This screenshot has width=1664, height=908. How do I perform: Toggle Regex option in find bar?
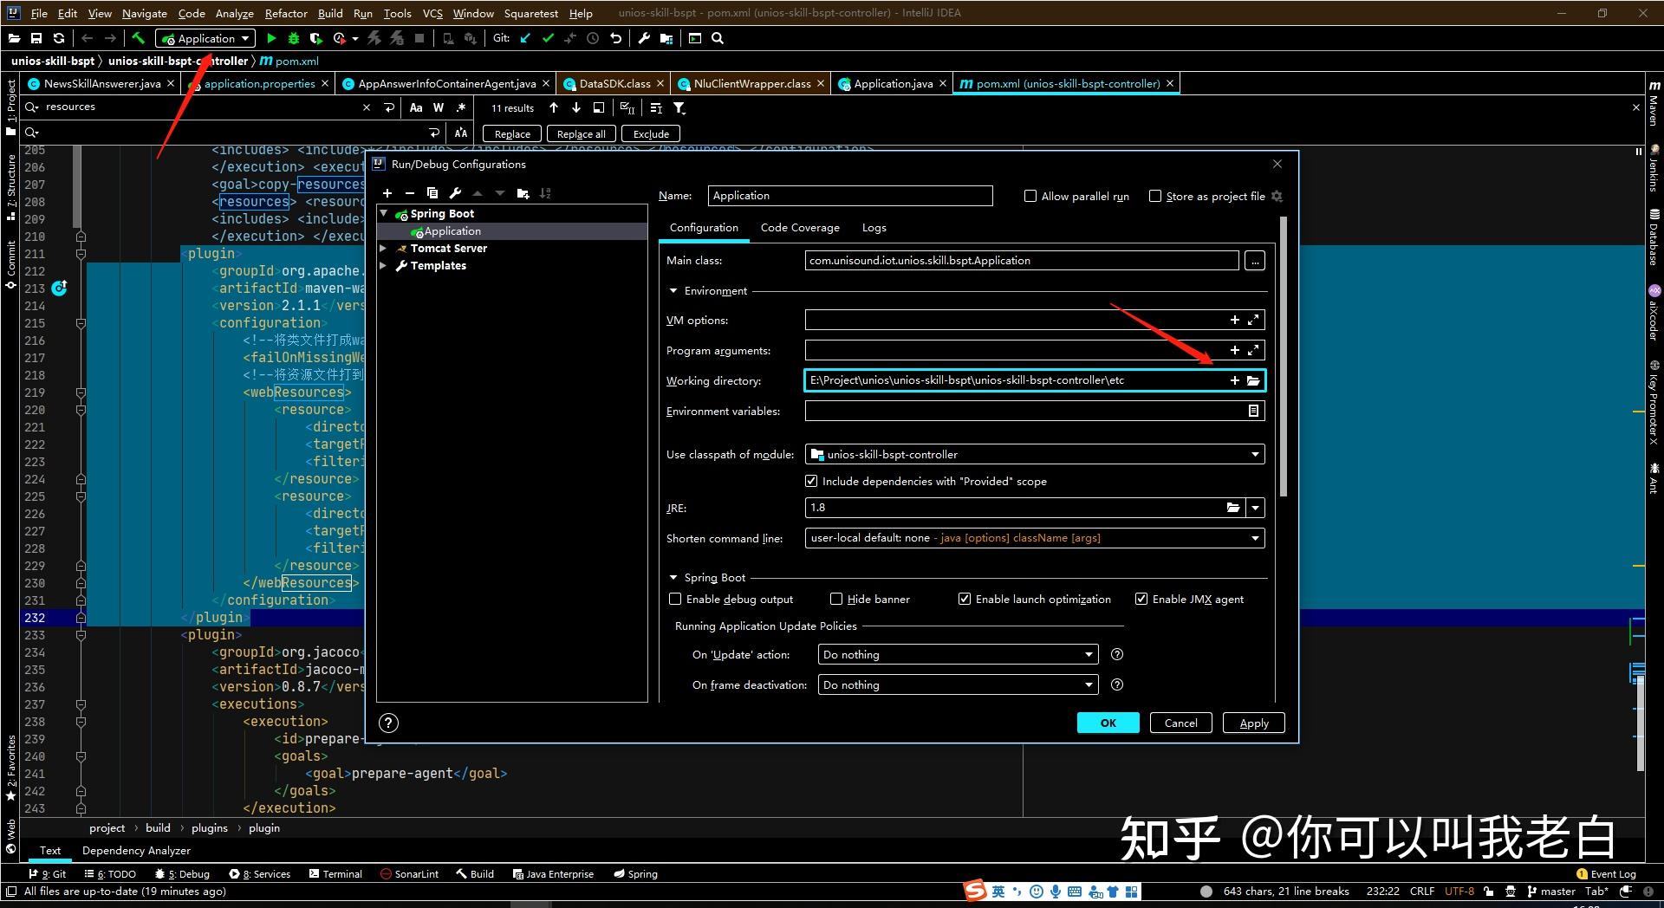pyautogui.click(x=461, y=107)
